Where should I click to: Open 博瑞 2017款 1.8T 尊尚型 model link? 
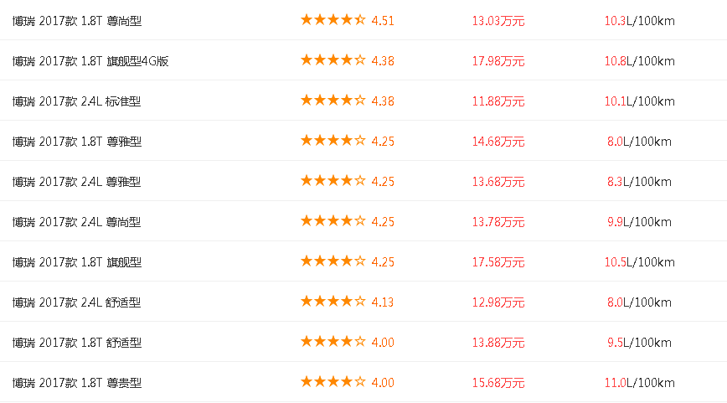pyautogui.click(x=77, y=20)
